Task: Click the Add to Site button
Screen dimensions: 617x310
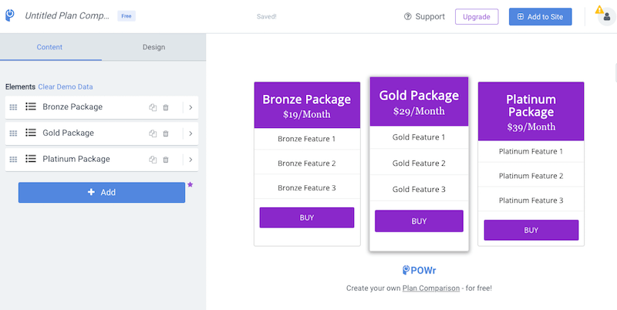Action: coord(541,17)
